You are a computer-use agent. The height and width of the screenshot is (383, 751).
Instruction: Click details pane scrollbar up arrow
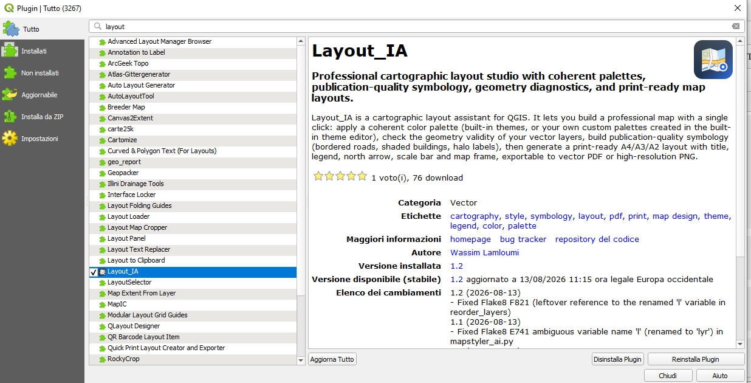tap(740, 41)
